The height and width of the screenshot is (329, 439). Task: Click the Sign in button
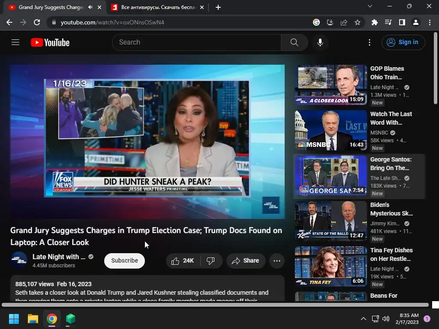point(403,42)
